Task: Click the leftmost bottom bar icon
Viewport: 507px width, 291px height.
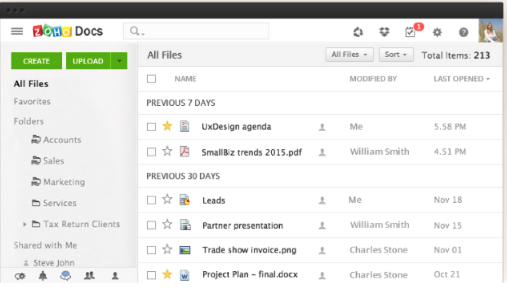Action: point(20,276)
